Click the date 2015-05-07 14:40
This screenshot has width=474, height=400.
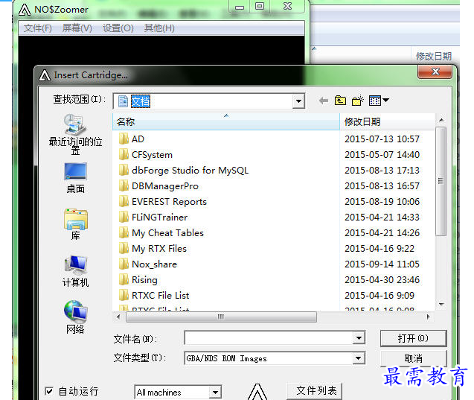click(x=382, y=155)
